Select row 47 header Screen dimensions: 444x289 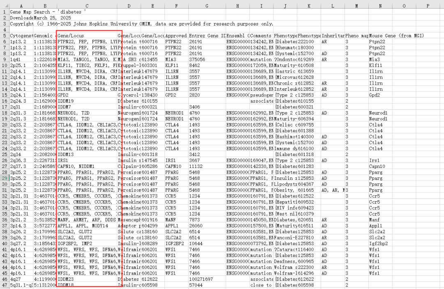click(4, 285)
